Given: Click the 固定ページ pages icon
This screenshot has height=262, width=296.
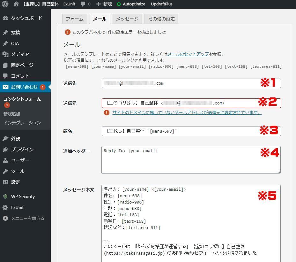Looking at the screenshot, I should tap(5, 65).
